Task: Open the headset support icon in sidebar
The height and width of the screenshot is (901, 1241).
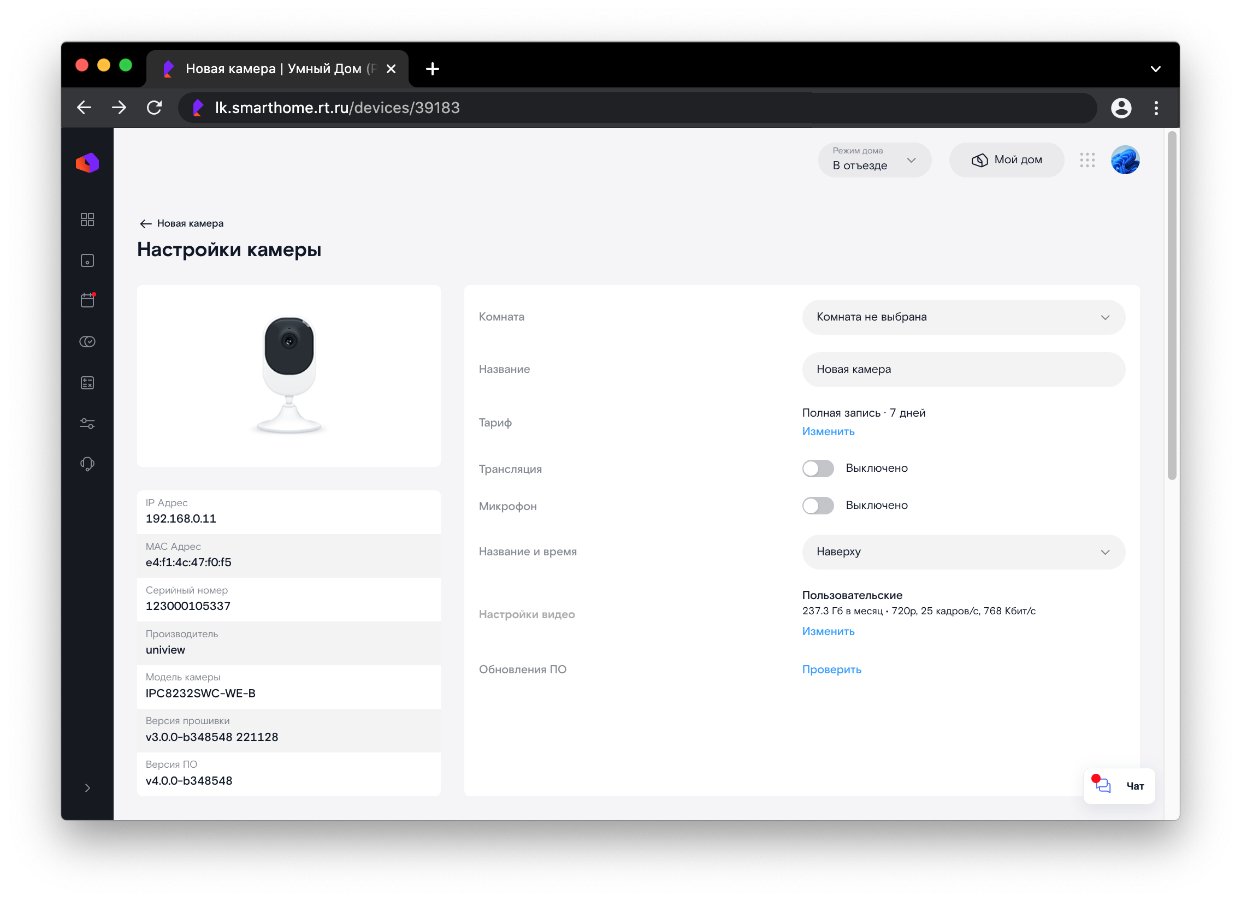Action: (87, 464)
